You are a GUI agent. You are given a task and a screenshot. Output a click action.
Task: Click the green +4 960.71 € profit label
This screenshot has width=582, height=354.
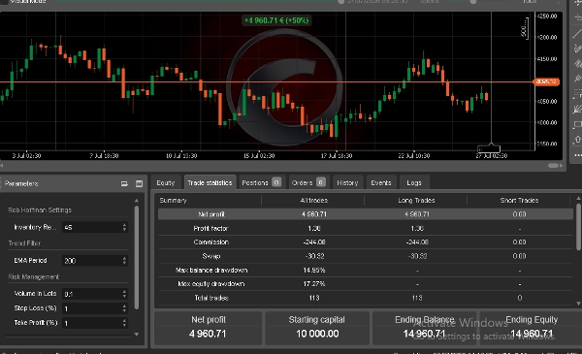pyautogui.click(x=276, y=20)
